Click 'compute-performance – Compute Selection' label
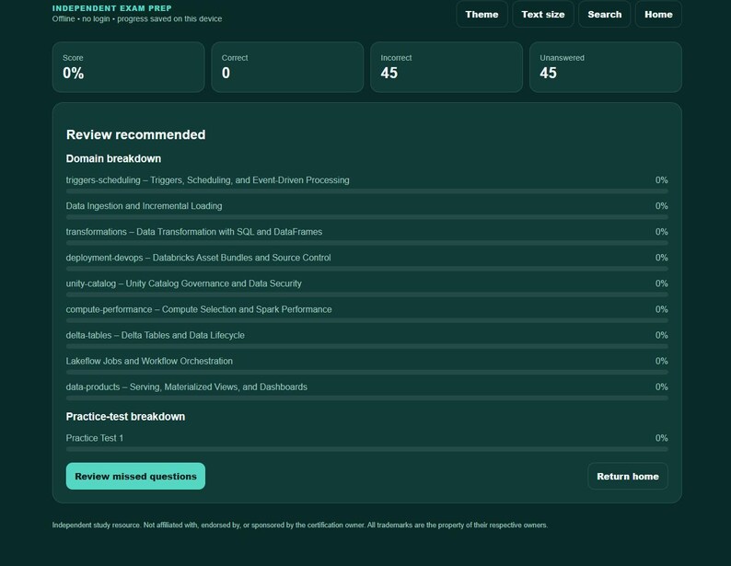Image resolution: width=731 pixels, height=566 pixels. point(199,309)
